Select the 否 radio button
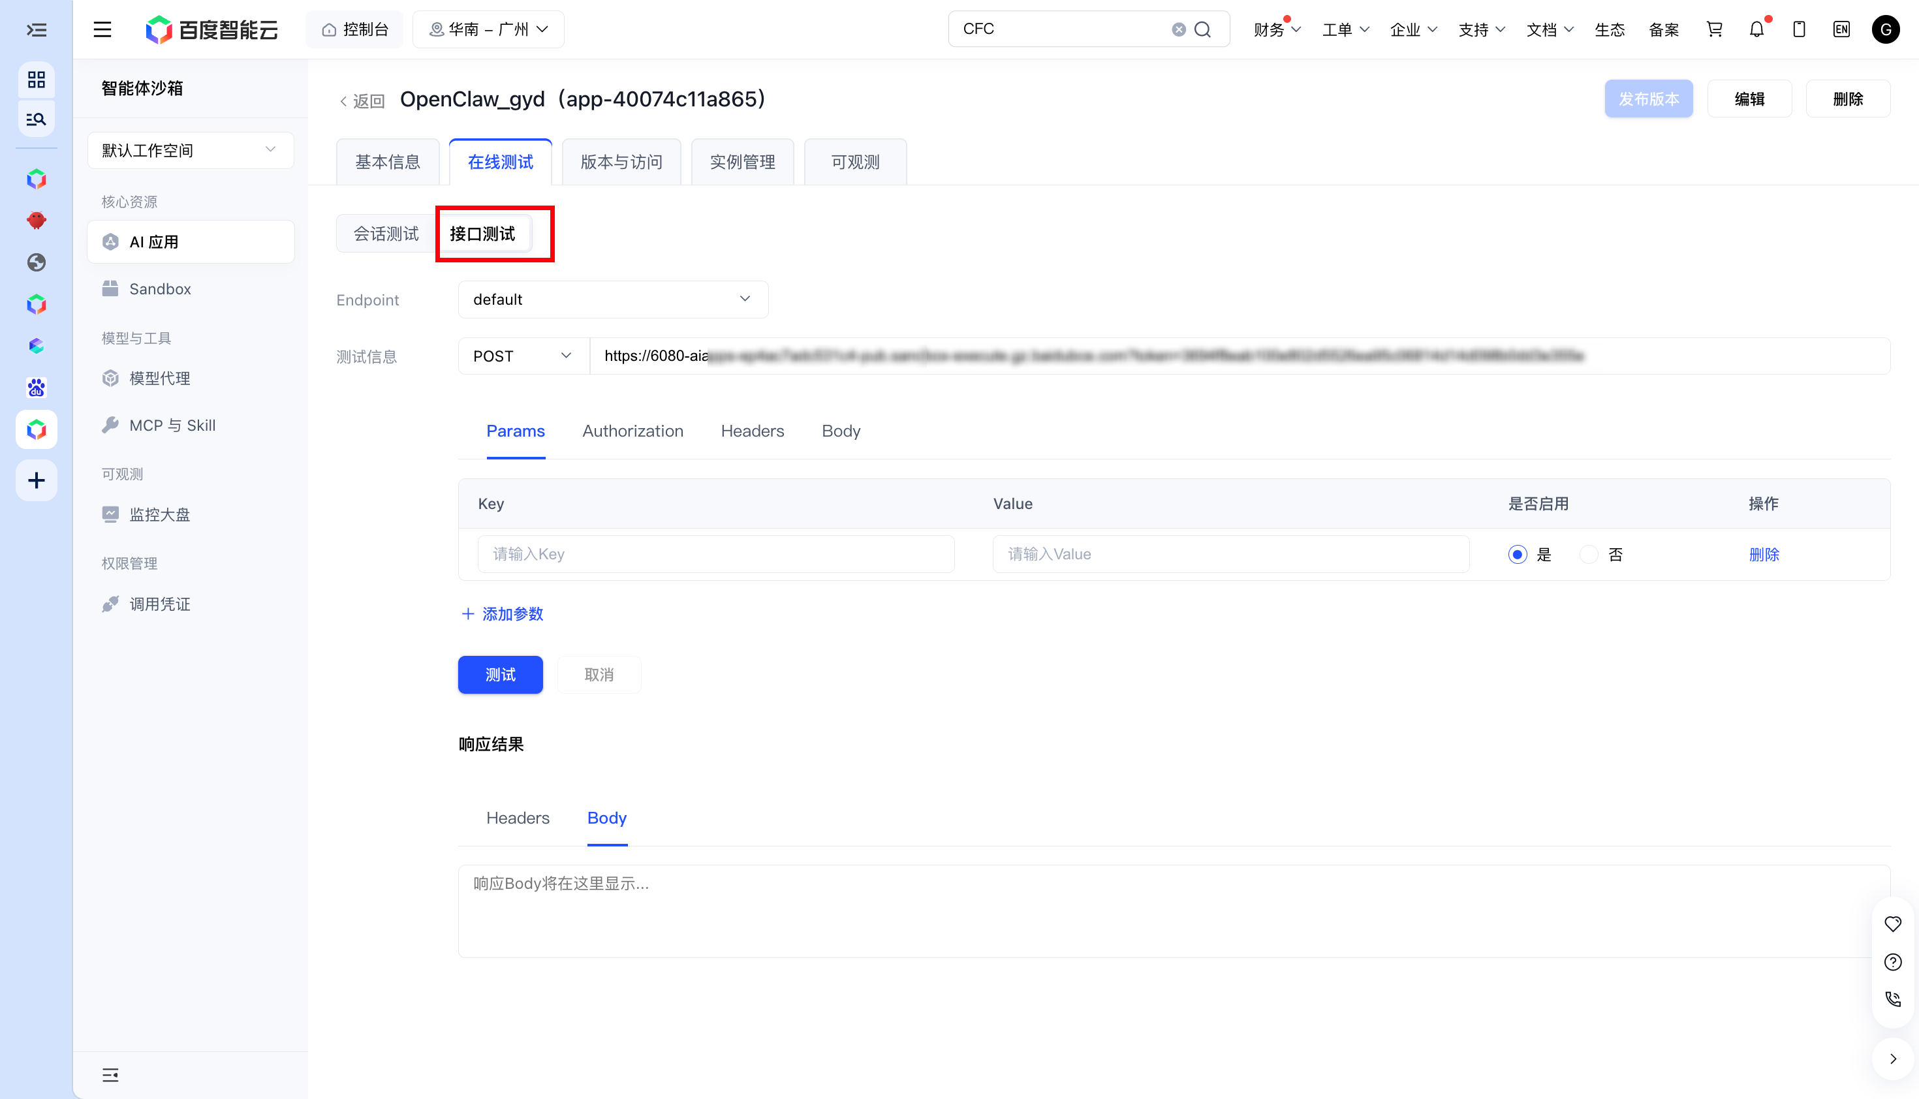Viewport: 1919px width, 1099px height. point(1589,555)
